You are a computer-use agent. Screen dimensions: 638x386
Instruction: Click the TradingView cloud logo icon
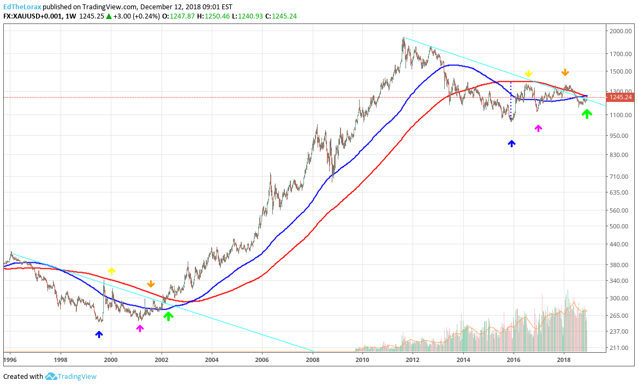[50, 376]
